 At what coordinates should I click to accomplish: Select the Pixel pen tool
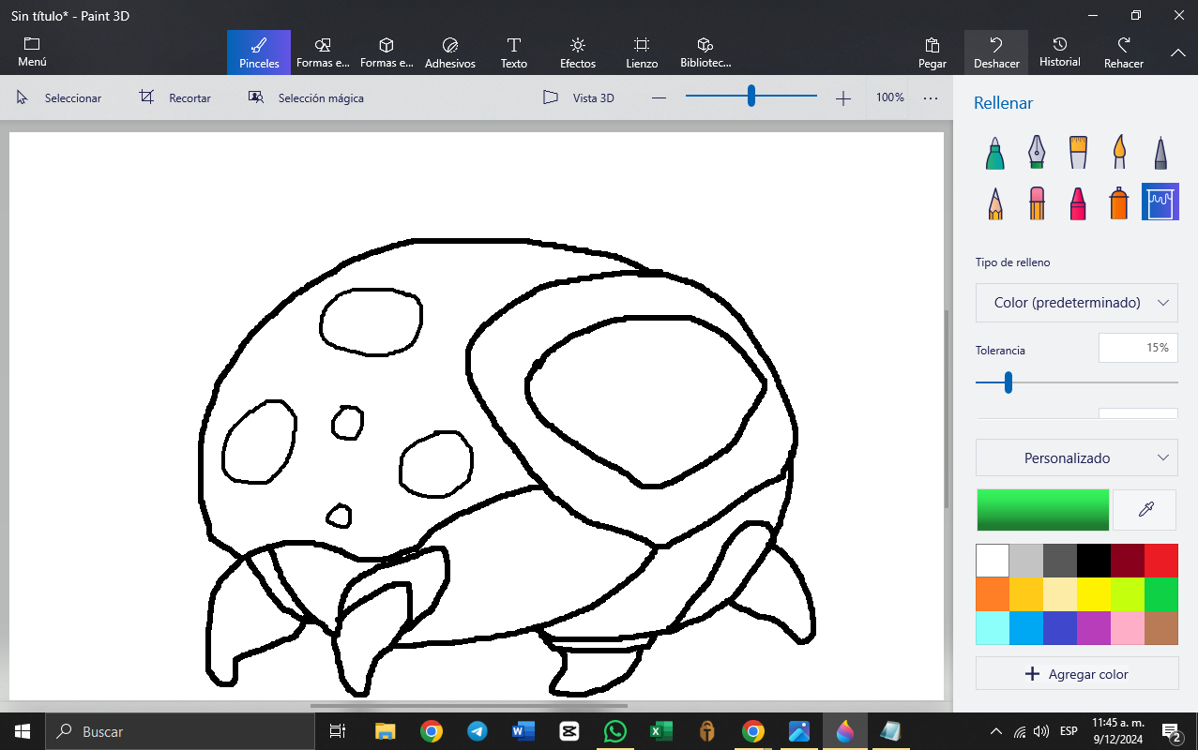coord(1160,153)
